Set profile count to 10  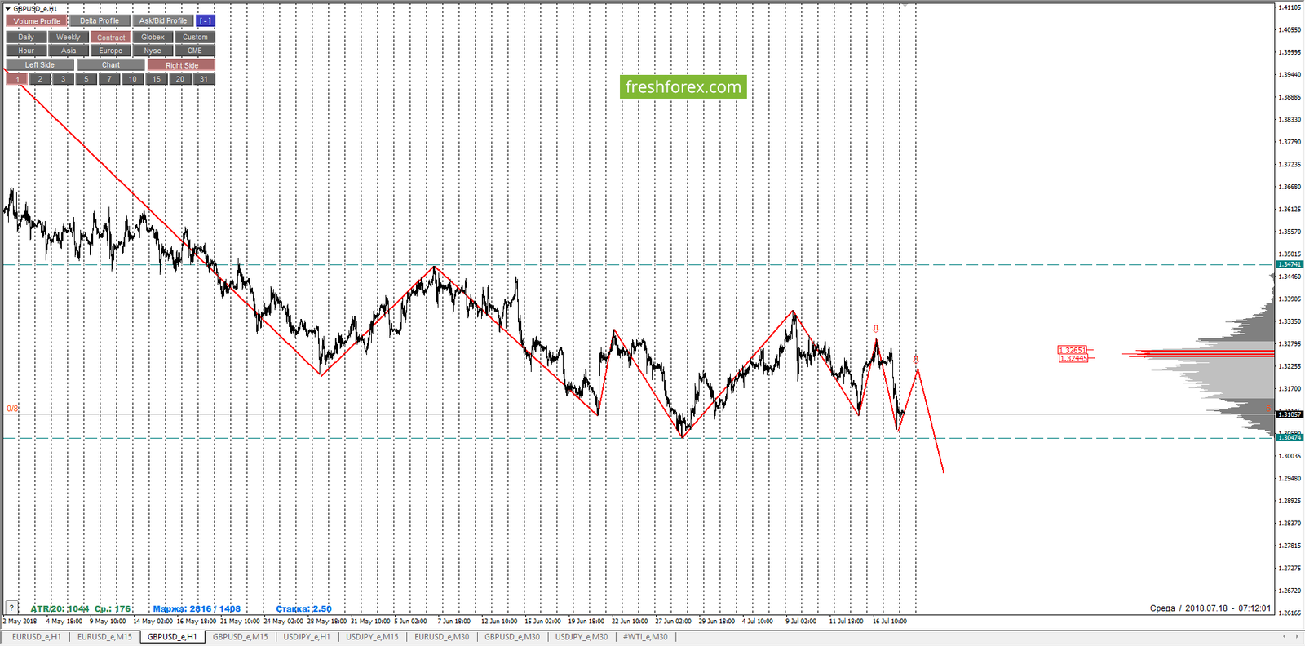pyautogui.click(x=133, y=79)
